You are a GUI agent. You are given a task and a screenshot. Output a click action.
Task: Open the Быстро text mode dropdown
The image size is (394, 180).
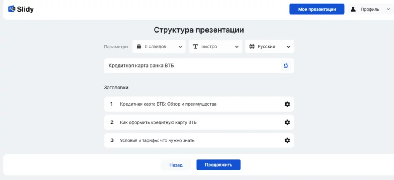[x=215, y=46]
